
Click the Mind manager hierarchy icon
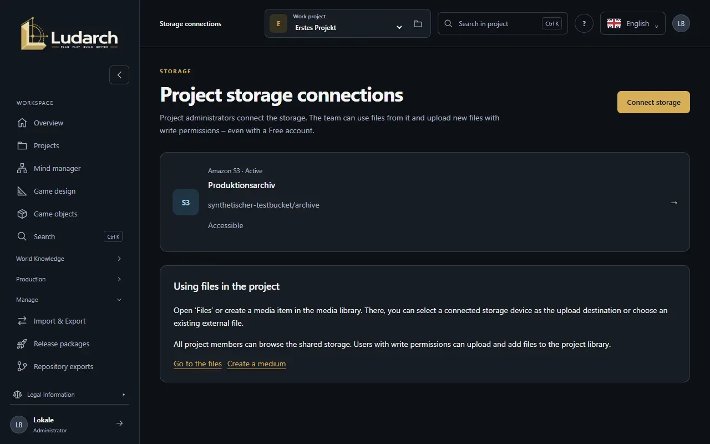tap(22, 168)
